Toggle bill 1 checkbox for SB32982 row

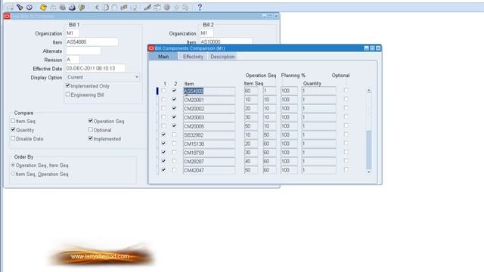click(x=163, y=134)
